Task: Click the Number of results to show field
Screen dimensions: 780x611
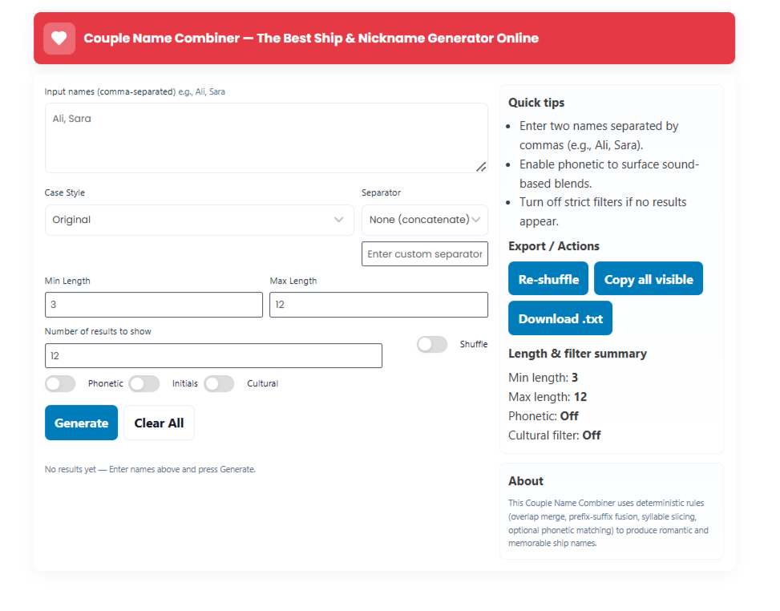Action: click(x=213, y=355)
